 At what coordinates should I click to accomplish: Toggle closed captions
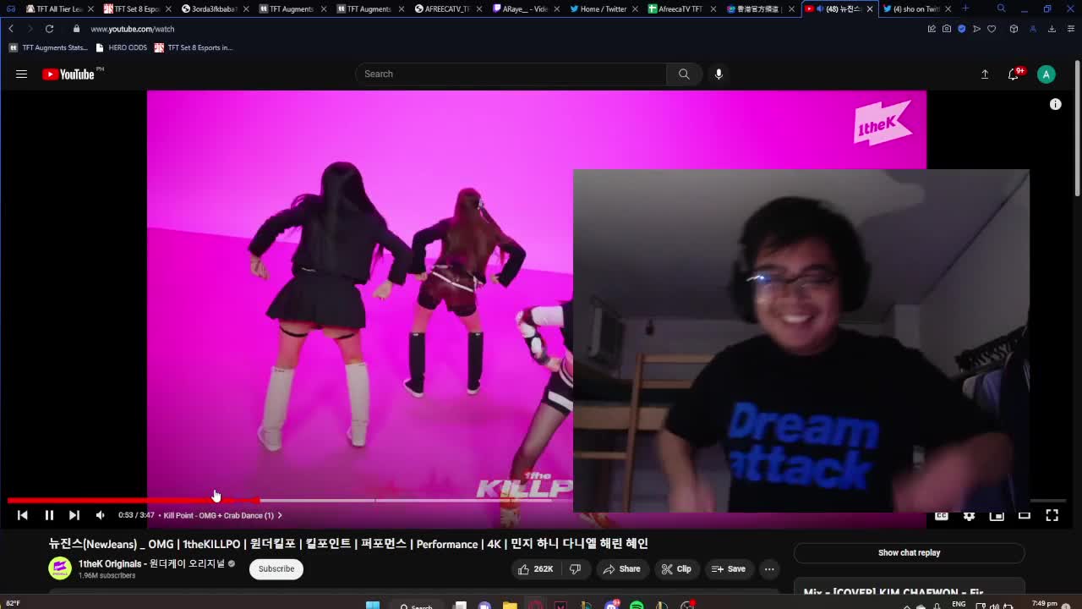(941, 515)
